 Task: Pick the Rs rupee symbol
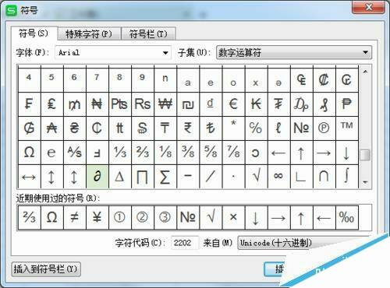(143, 104)
